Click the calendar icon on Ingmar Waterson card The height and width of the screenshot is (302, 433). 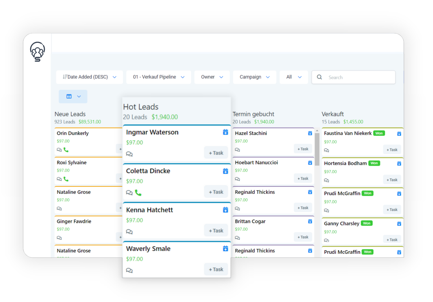point(225,132)
